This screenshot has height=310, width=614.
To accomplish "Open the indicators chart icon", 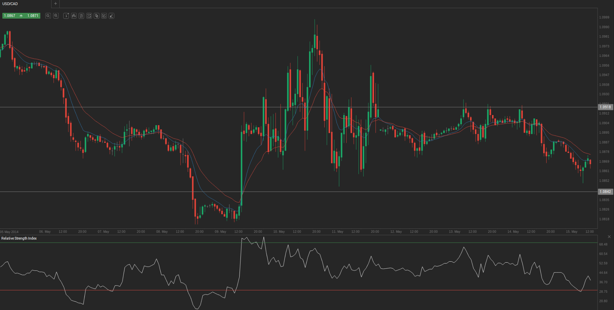I will 89,16.
